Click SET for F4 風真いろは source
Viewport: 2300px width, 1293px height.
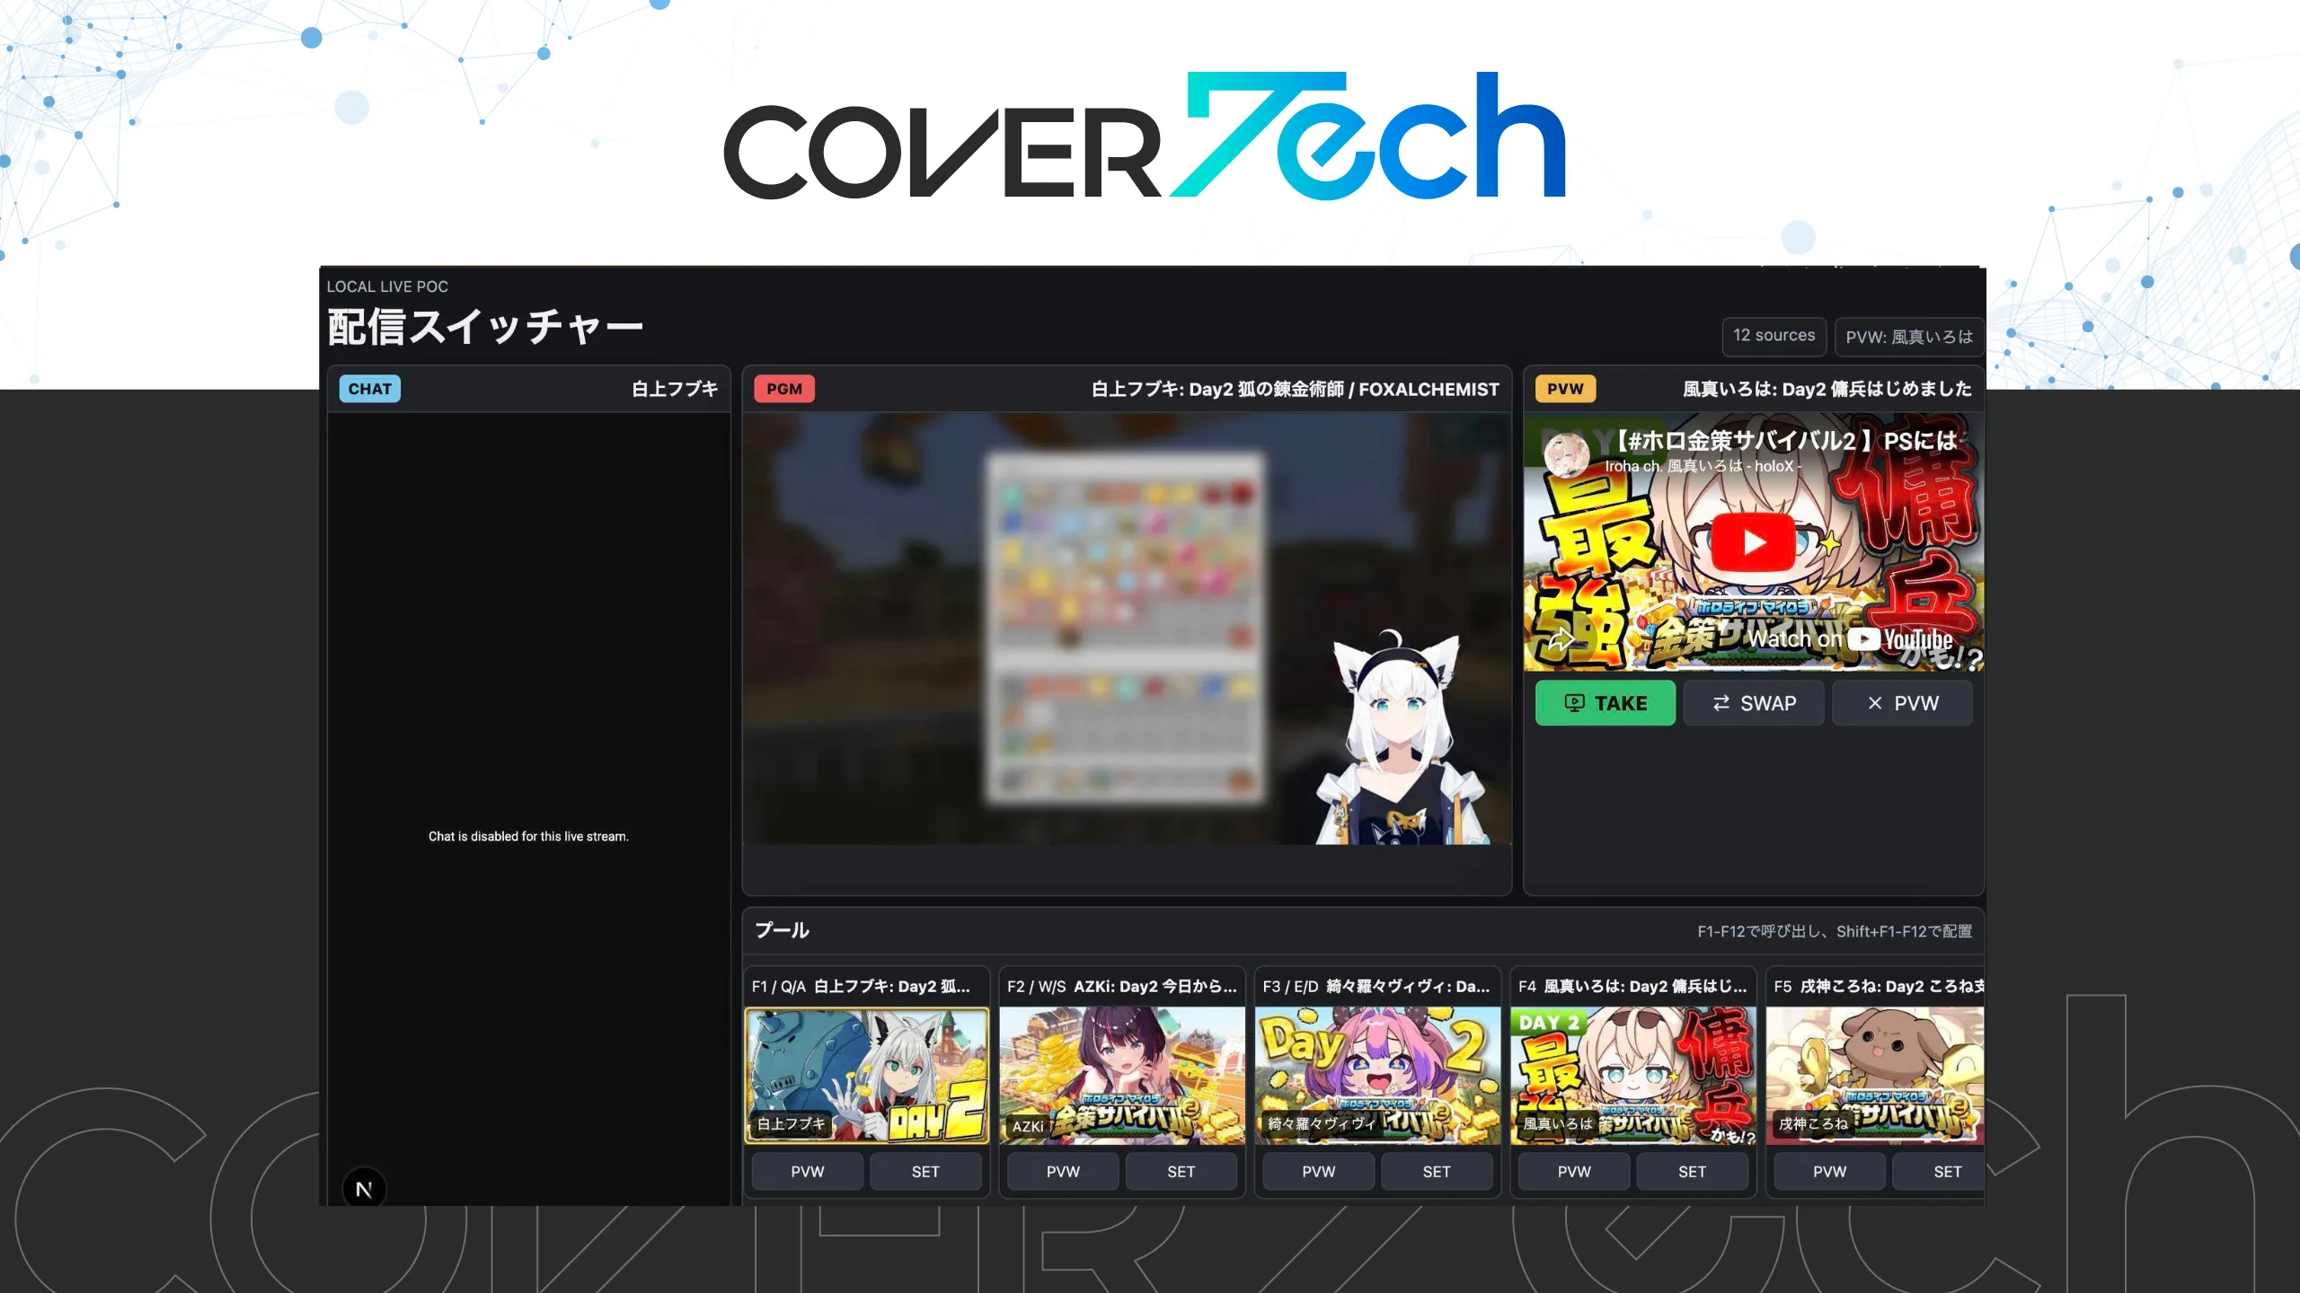1692,1172
